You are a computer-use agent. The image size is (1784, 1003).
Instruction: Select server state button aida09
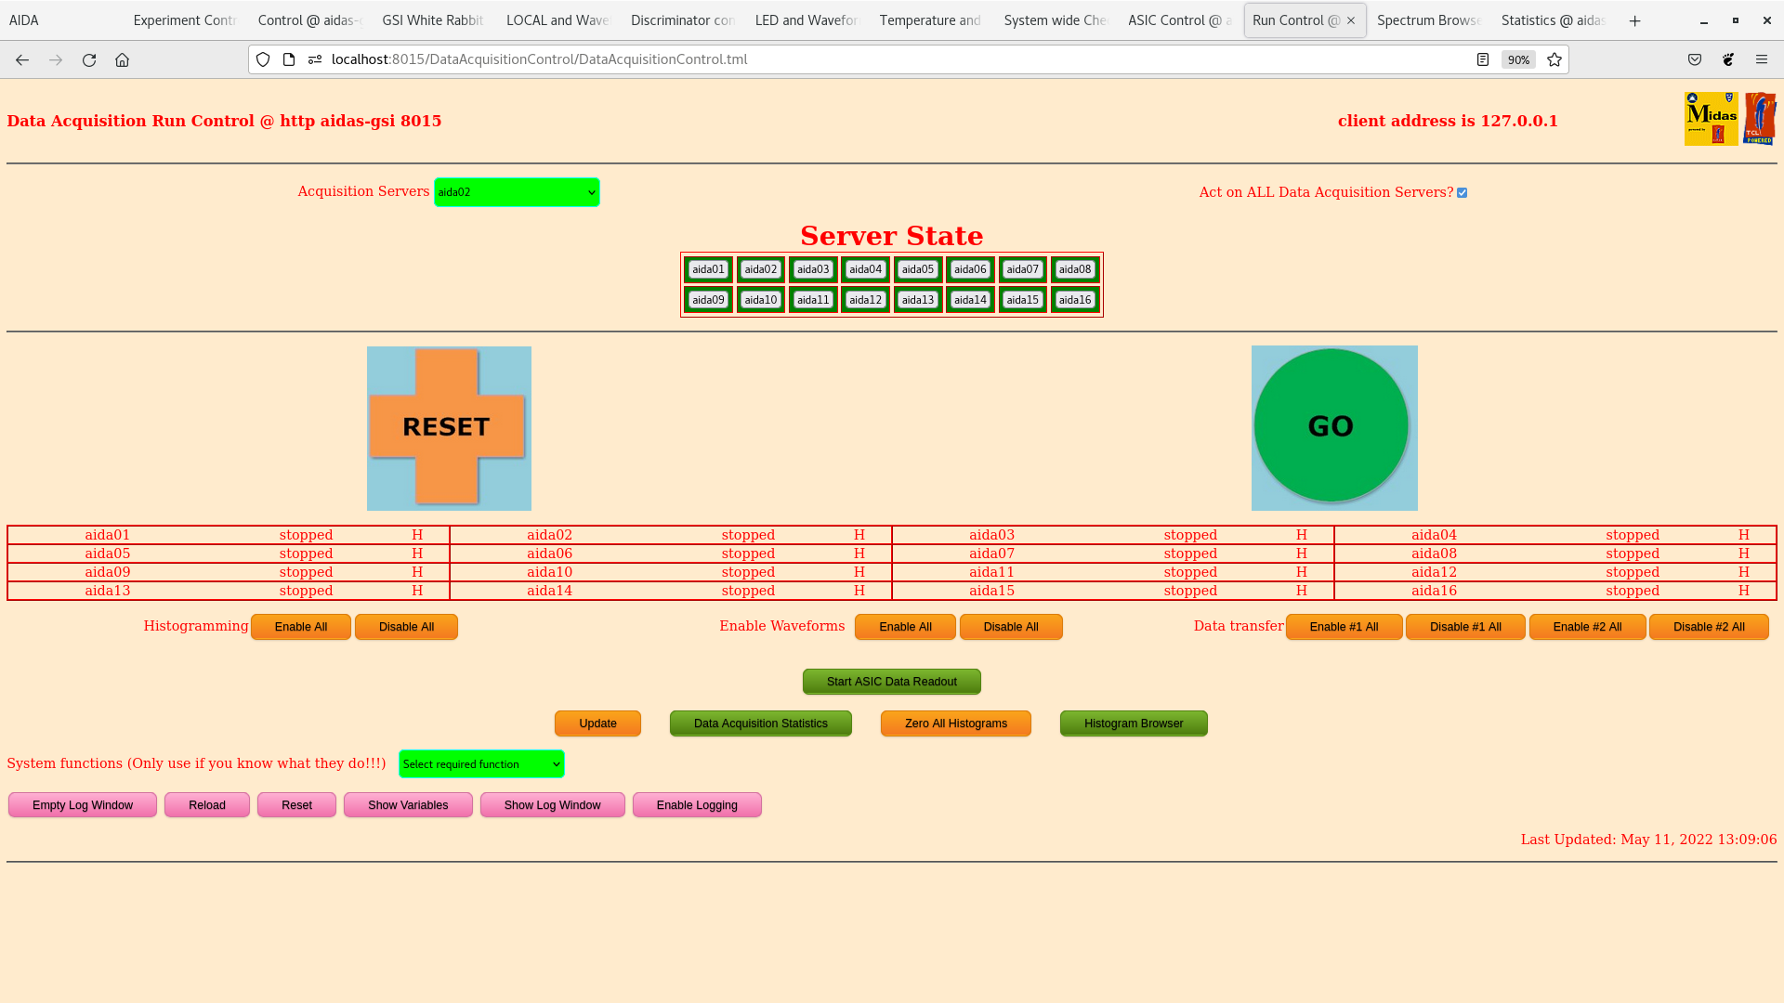click(x=708, y=300)
